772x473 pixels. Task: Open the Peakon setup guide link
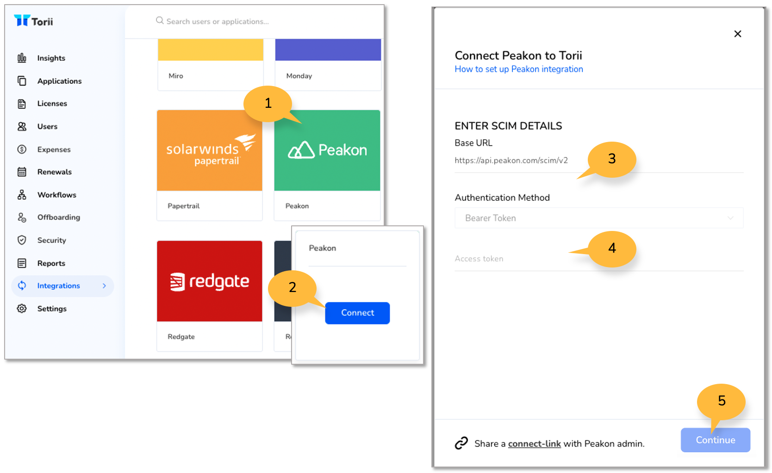tap(518, 69)
